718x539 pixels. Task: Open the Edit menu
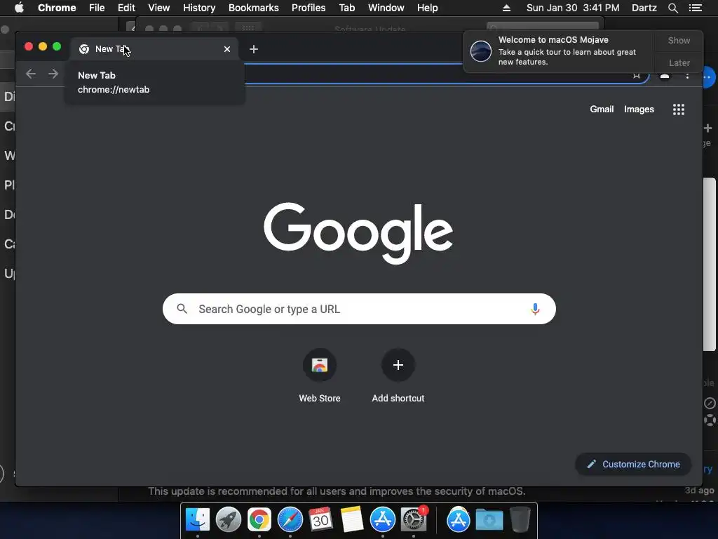pyautogui.click(x=126, y=8)
